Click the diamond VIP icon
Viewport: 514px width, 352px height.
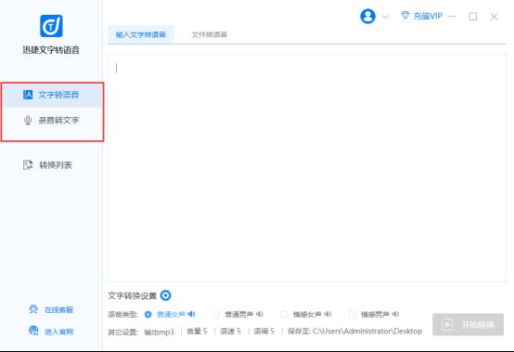click(x=405, y=16)
